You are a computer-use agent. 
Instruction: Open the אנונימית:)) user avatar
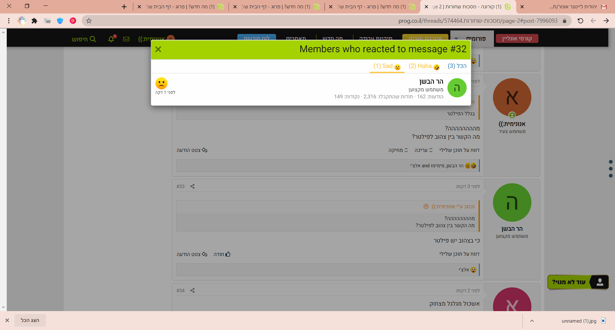[512, 97]
